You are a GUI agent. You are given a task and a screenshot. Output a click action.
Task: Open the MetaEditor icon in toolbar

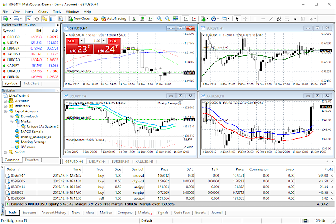(x=96, y=19)
